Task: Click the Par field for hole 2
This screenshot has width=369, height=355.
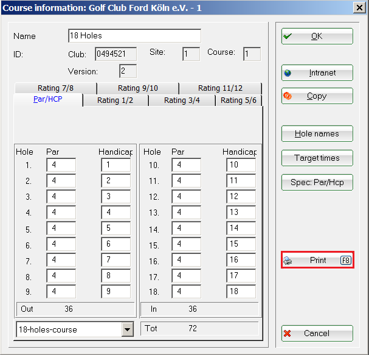Action: pyautogui.click(x=61, y=181)
